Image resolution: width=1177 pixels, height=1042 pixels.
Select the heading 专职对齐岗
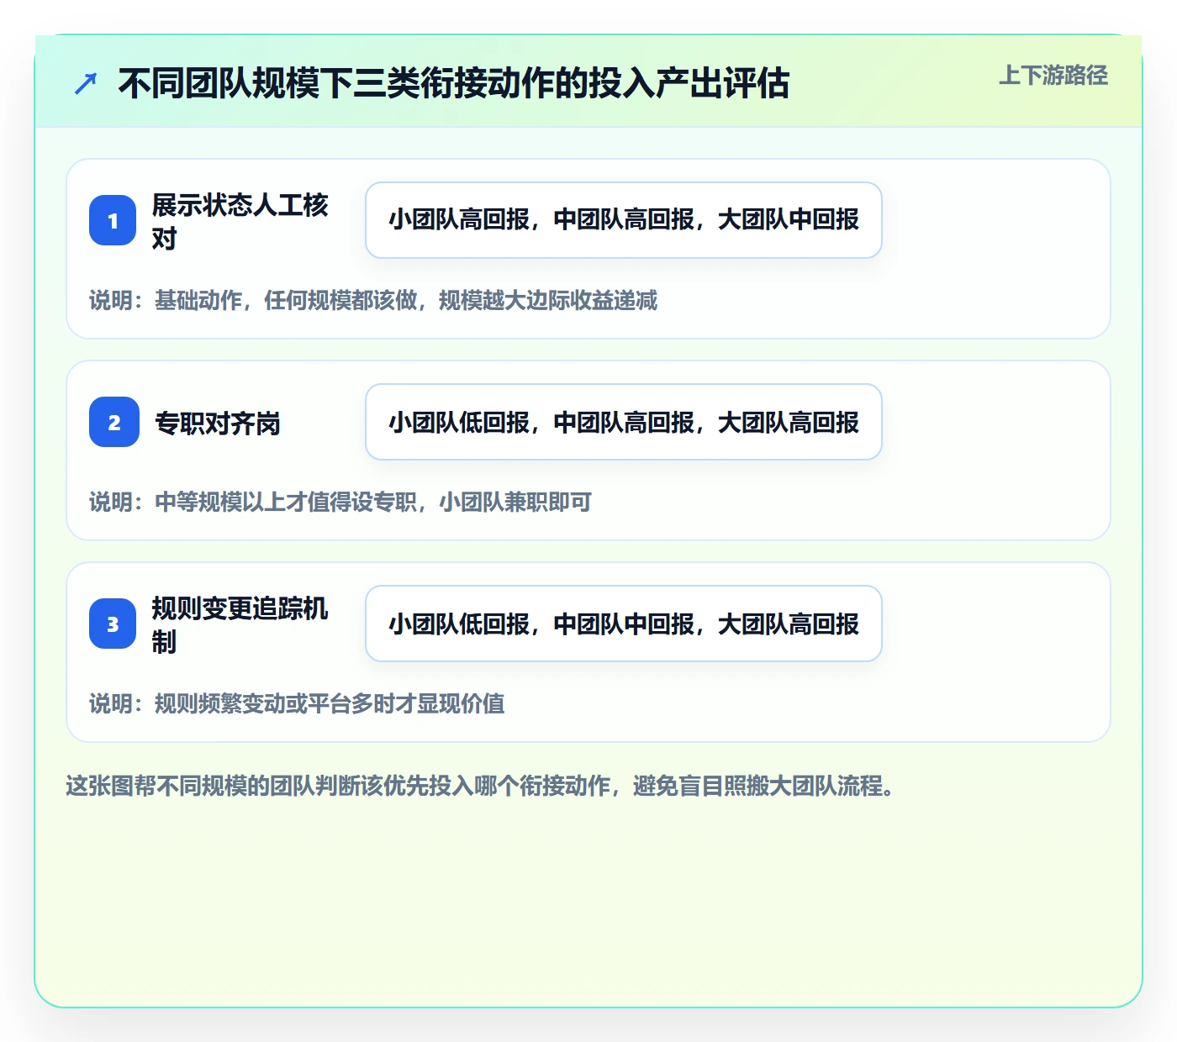point(218,423)
